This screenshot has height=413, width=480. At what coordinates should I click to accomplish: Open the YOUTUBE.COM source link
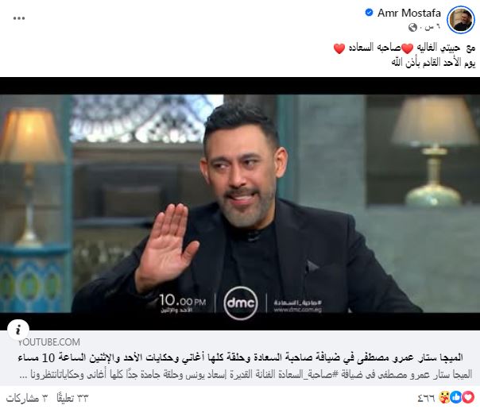point(49,342)
